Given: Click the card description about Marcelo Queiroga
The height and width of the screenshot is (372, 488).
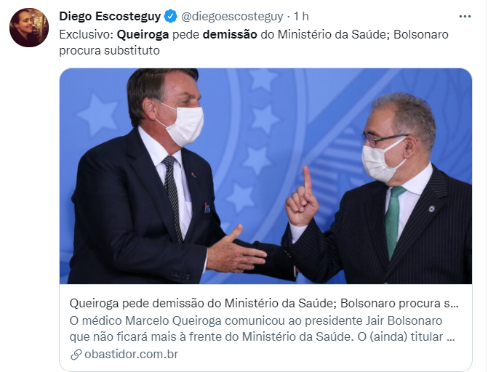Looking at the screenshot, I should [x=263, y=328].
